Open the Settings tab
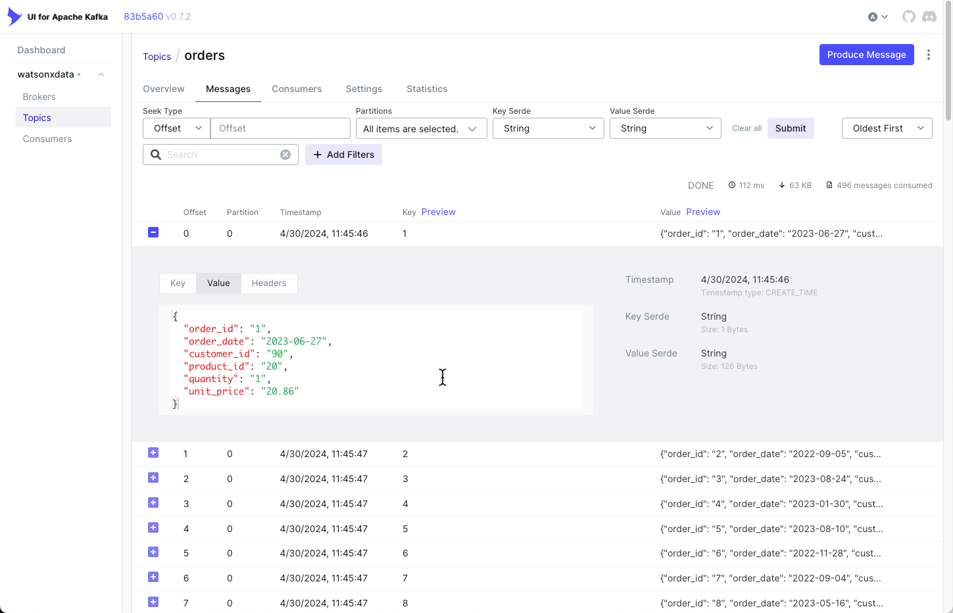 click(364, 89)
